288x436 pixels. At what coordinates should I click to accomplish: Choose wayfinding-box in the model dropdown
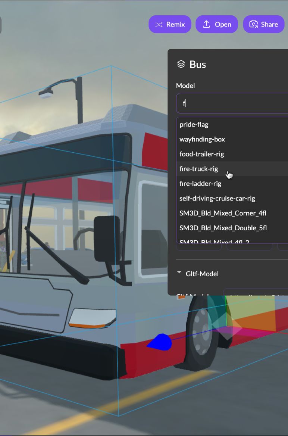(x=202, y=139)
